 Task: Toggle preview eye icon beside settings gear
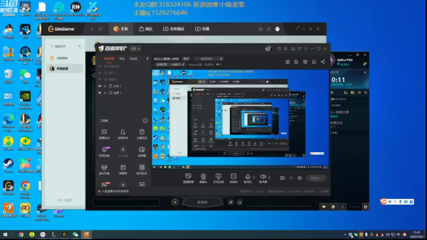click(291, 178)
